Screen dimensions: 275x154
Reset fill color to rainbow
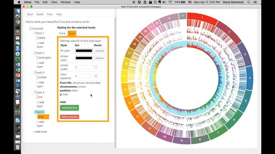tap(100, 51)
